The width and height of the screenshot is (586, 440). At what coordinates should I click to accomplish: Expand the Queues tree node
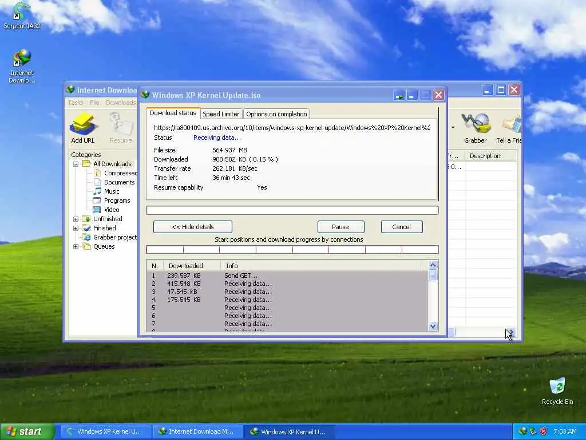76,246
